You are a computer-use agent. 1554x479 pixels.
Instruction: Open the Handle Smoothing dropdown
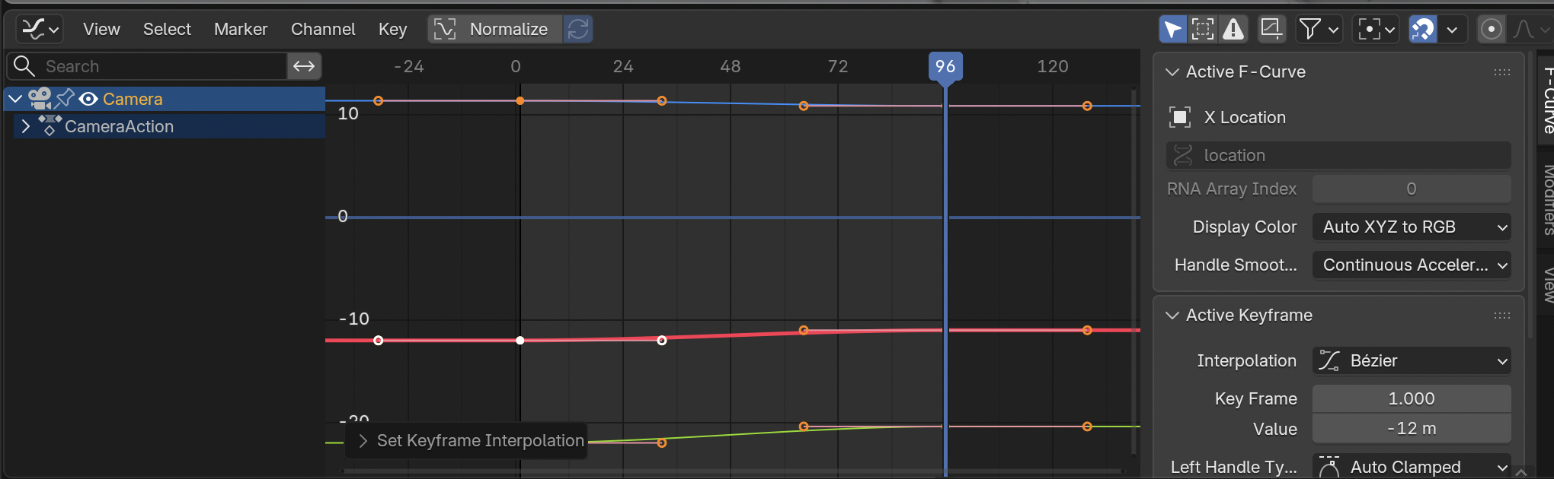[x=1412, y=265]
